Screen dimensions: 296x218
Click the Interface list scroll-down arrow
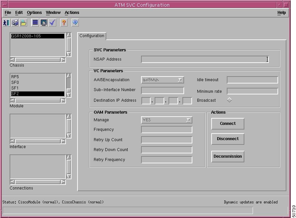69,136
